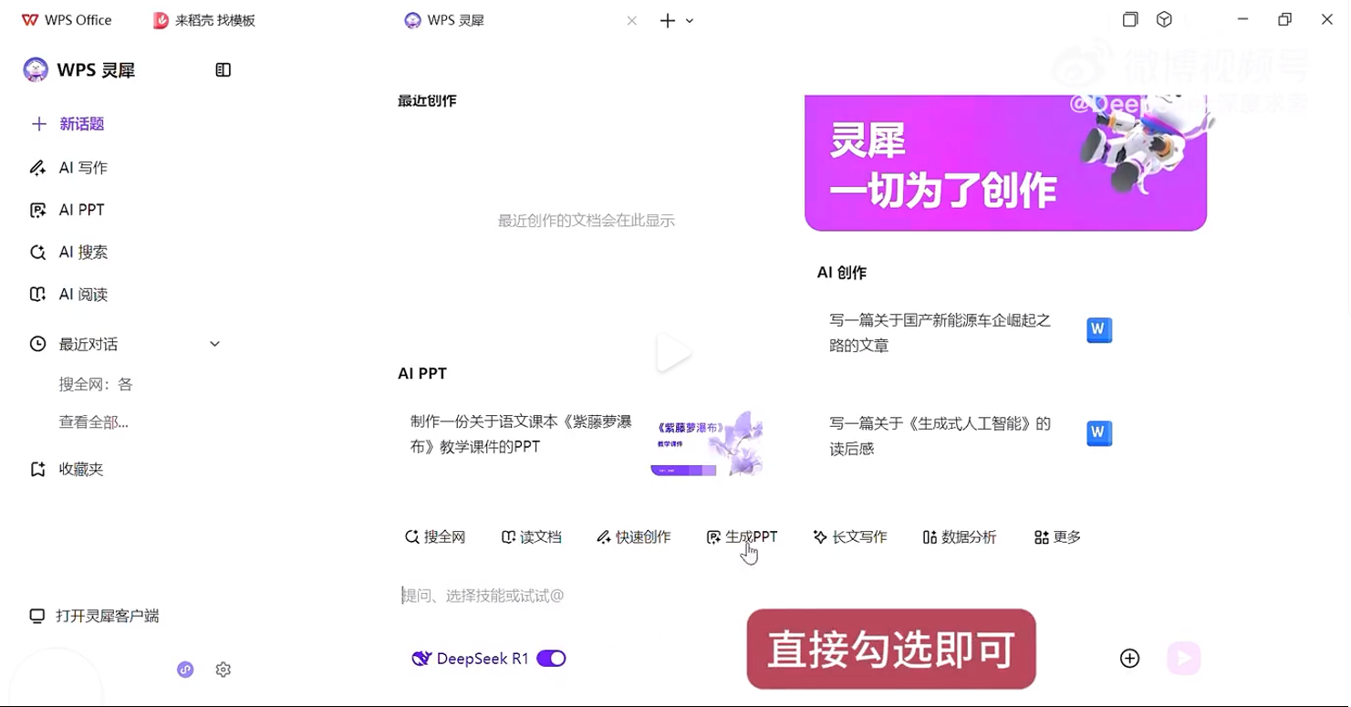Screen dimensions: 1351x707
Task: Choose the 《生成式人工智能》读后感 prompt
Action: tap(940, 436)
